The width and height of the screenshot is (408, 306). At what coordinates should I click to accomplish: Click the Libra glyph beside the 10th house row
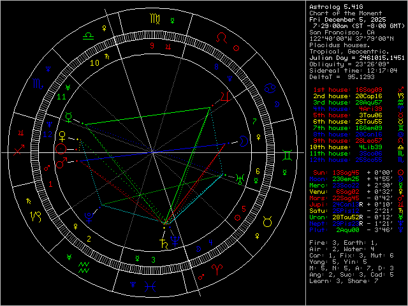click(x=401, y=147)
